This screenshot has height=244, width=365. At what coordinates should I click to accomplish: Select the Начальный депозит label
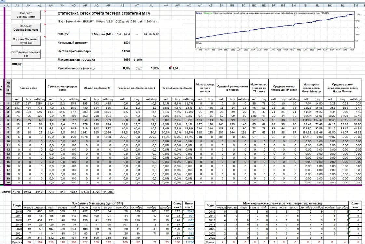click(x=73, y=43)
